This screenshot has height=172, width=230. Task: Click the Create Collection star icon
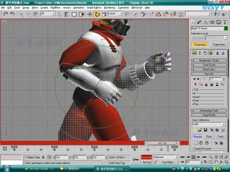point(194,130)
